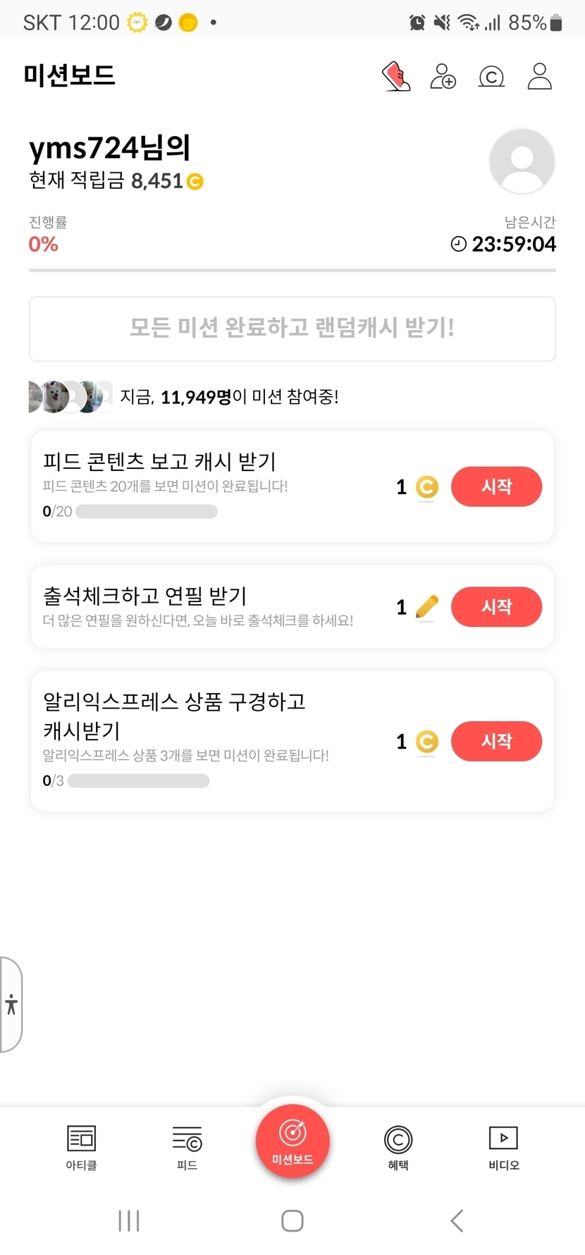Tap the 0/3 AliExpress progress bar
This screenshot has height=1255, width=585.
(138, 780)
